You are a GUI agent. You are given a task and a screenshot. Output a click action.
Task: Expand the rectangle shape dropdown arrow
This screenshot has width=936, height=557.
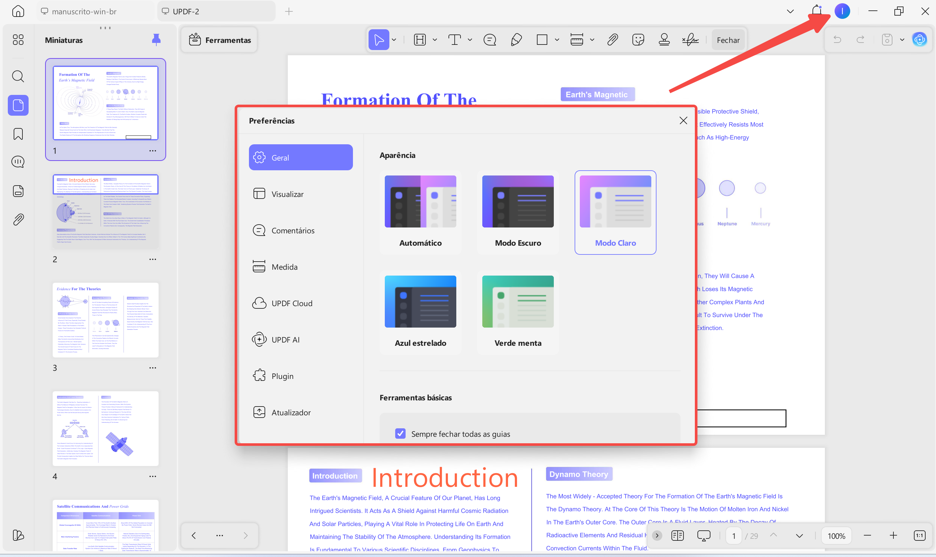557,40
